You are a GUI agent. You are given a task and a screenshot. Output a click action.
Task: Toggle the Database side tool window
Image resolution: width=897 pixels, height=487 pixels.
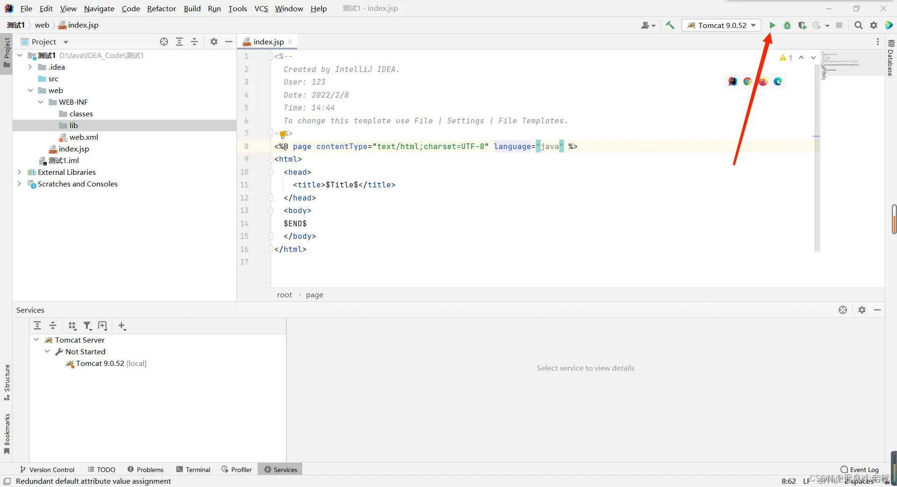891,58
